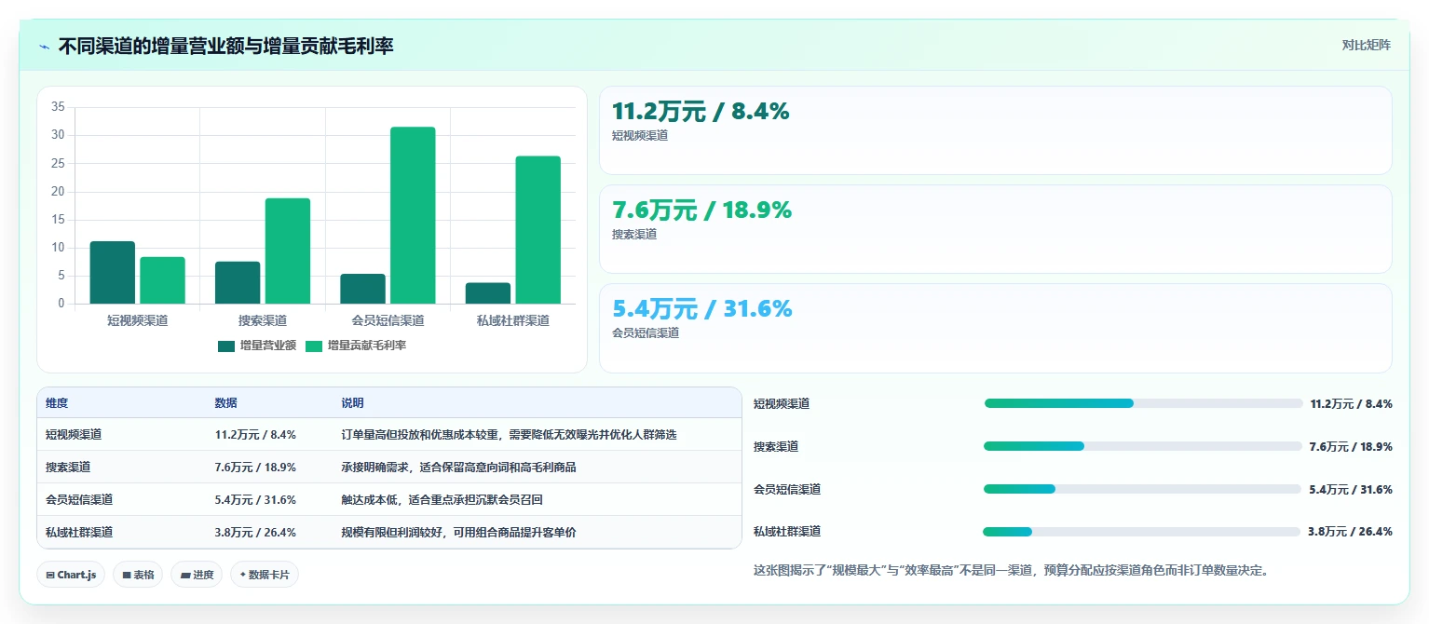Click progress value 11.2万元 / 8.4%
This screenshot has width=1429, height=624.
point(1351,403)
